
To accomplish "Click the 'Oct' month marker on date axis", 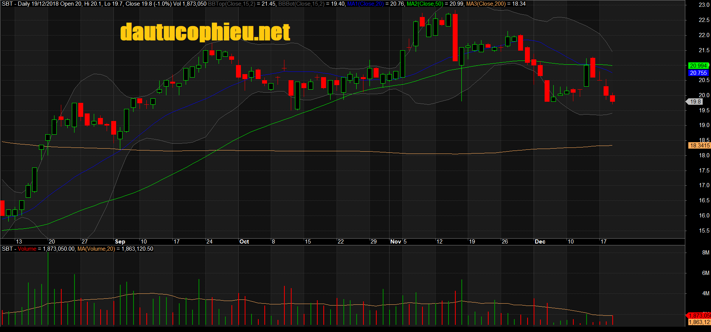I will (x=244, y=242).
